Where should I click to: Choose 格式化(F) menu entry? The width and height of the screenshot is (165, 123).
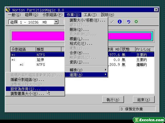(86, 43)
